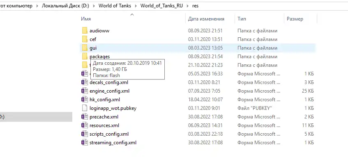Image resolution: width=348 pixels, height=157 pixels.
Task: Click the resources.xml file icon
Action: (x=85, y=125)
